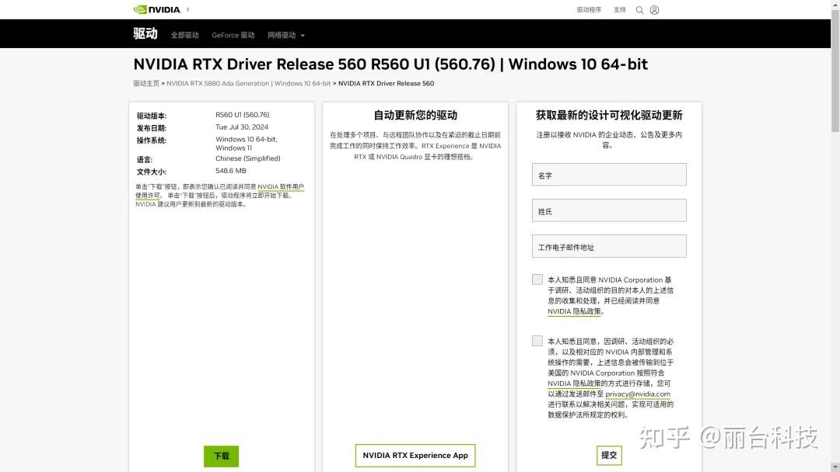The image size is (840, 472).
Task: Open NVIDIA 隐私政策 link in first consent
Action: point(574,311)
